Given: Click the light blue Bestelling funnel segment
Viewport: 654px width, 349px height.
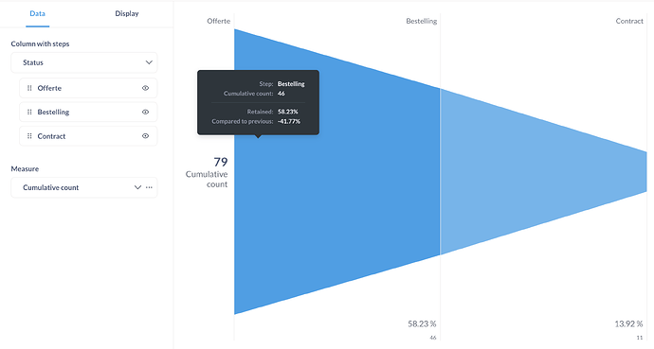Looking at the screenshot, I should [542, 171].
